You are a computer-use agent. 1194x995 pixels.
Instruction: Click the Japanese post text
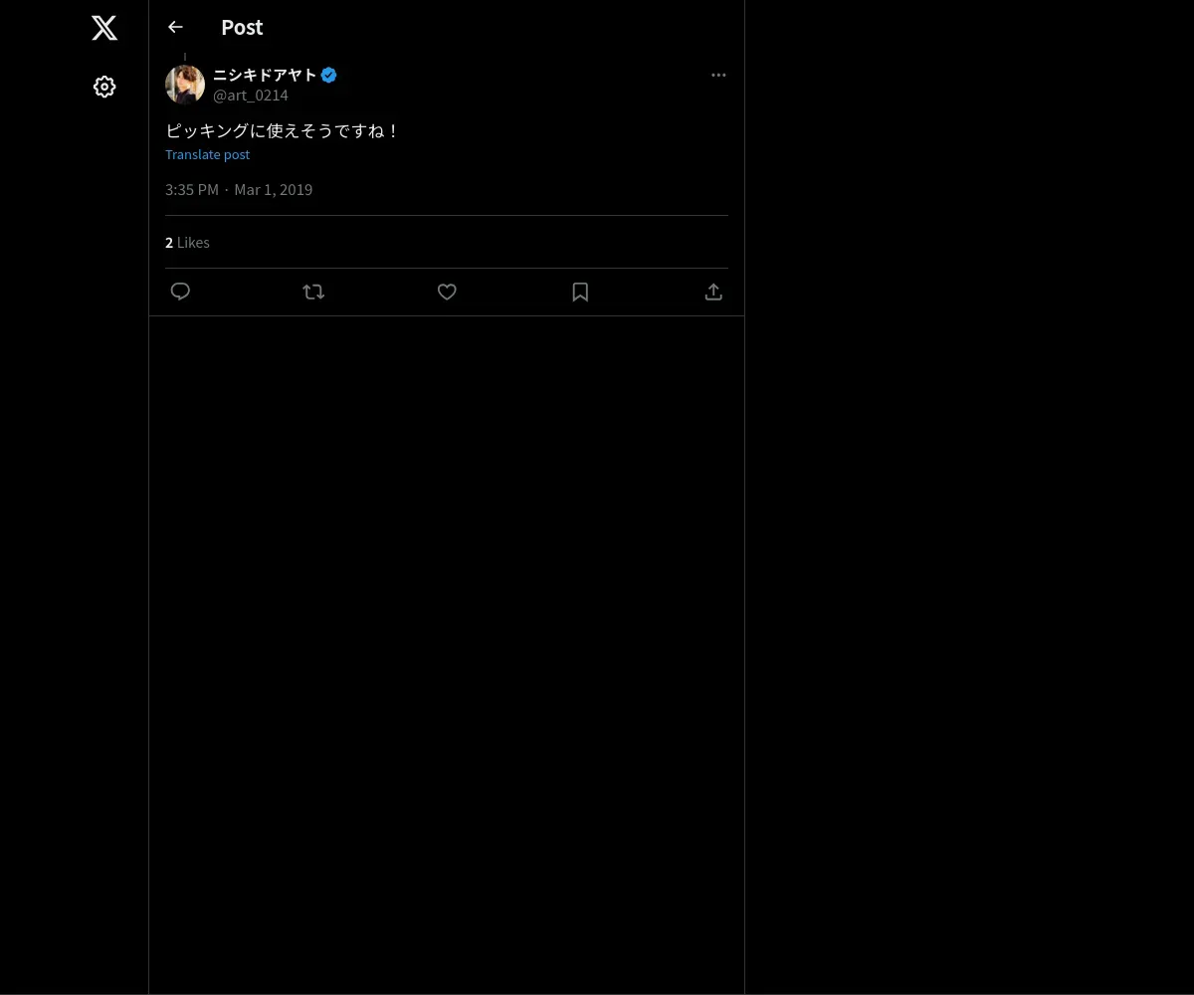click(283, 130)
